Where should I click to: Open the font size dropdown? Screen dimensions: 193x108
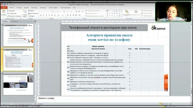point(55,12)
